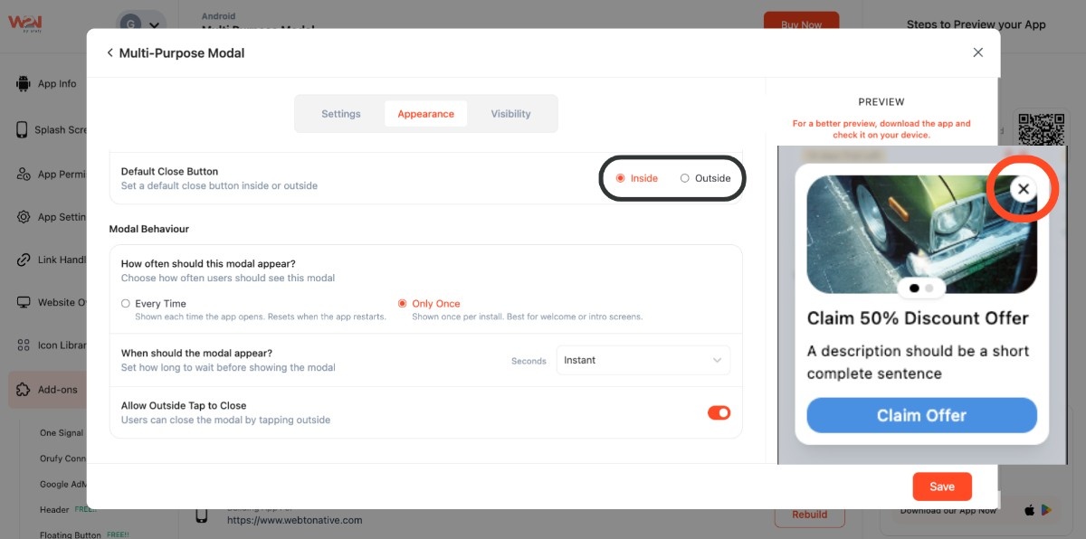The height and width of the screenshot is (539, 1086).
Task: Click the Link Handling chain icon
Action: 23,260
